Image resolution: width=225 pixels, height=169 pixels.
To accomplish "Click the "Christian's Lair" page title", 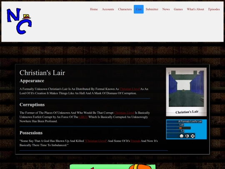I will coord(42,73).
